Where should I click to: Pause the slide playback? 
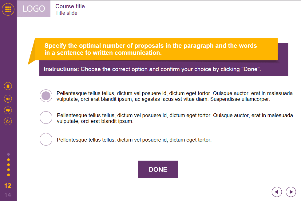(x=8, y=86)
